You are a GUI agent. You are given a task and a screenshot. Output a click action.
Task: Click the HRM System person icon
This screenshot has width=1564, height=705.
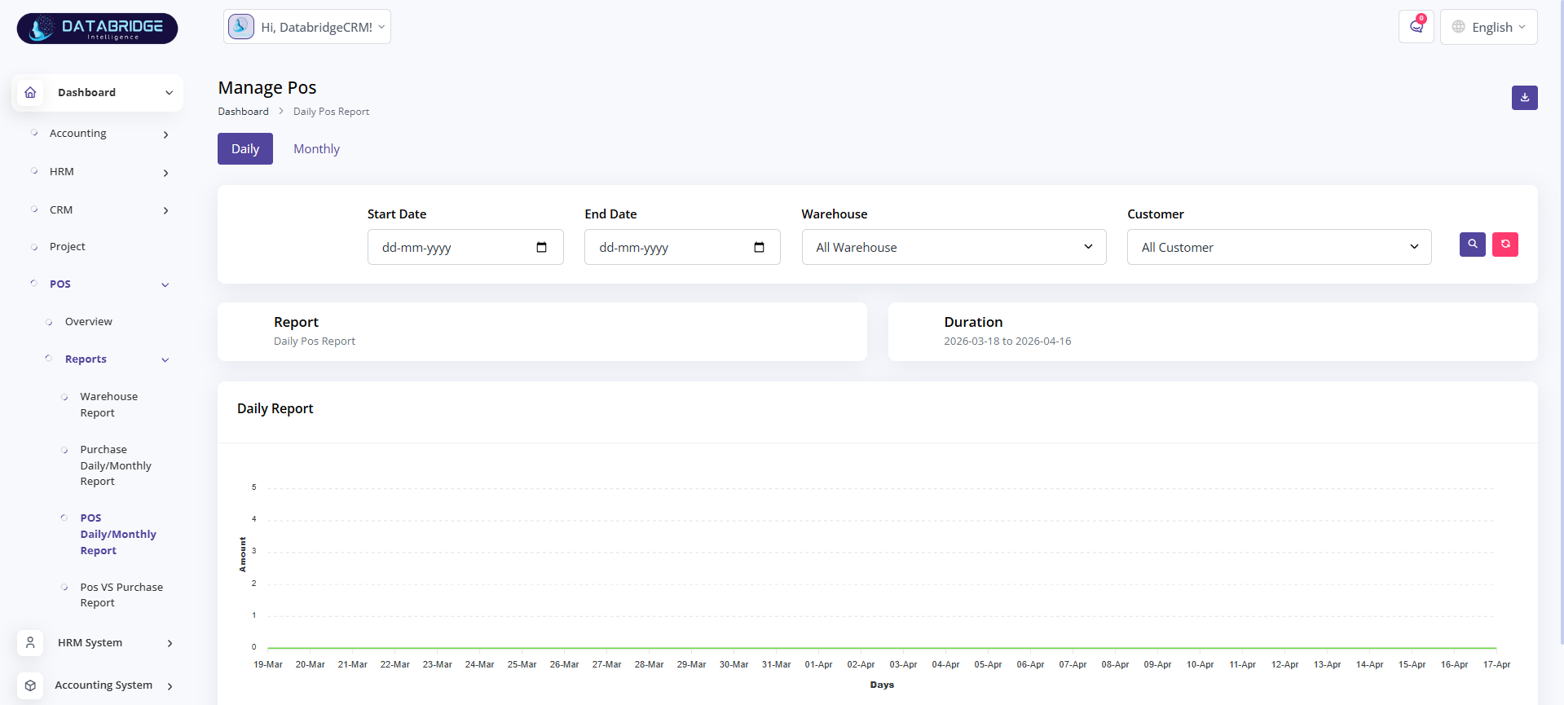click(x=30, y=643)
